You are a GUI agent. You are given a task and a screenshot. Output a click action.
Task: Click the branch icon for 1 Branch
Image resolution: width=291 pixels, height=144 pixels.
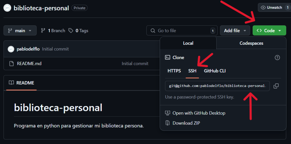(43, 31)
